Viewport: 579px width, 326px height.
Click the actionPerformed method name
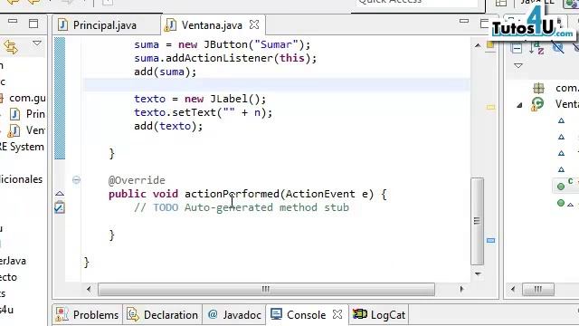point(232,194)
